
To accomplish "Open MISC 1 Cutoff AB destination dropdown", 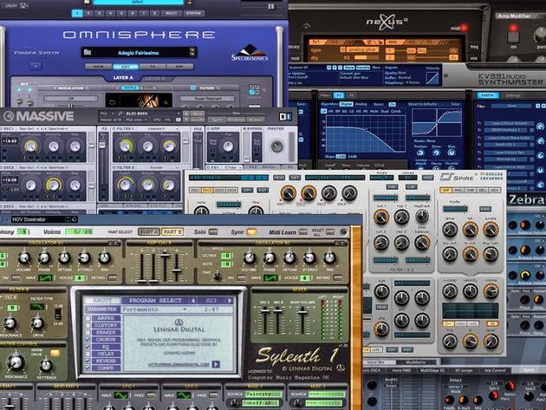I will [x=263, y=403].
